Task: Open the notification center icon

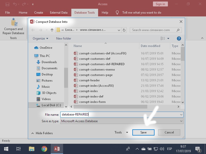Action: [x=198, y=149]
